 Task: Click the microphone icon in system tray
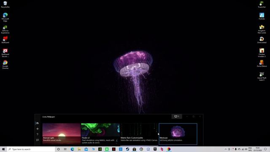tap(236, 149)
